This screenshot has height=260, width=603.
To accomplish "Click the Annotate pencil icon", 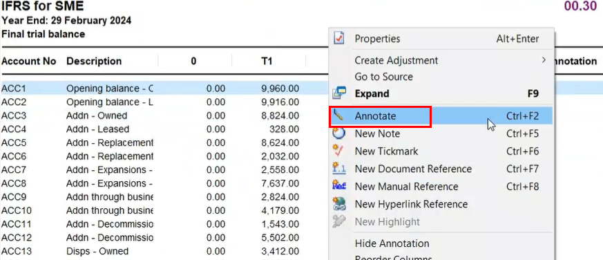I will [339, 115].
